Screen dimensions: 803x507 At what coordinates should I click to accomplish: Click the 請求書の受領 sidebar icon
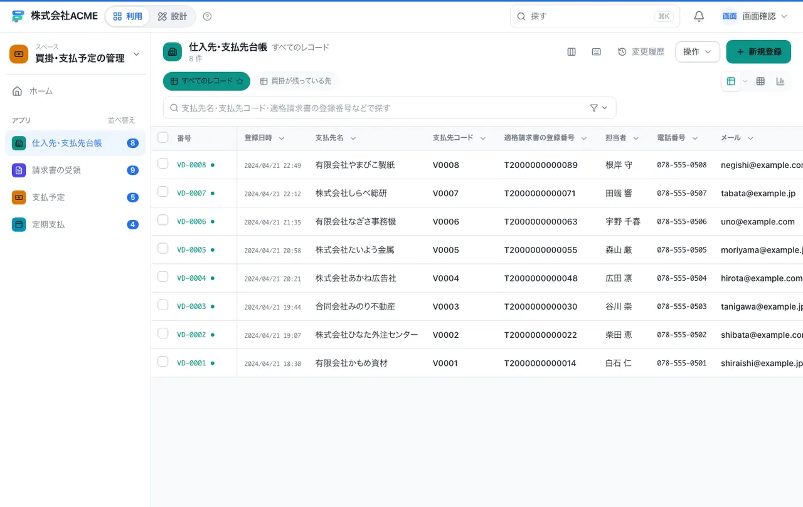pos(19,170)
